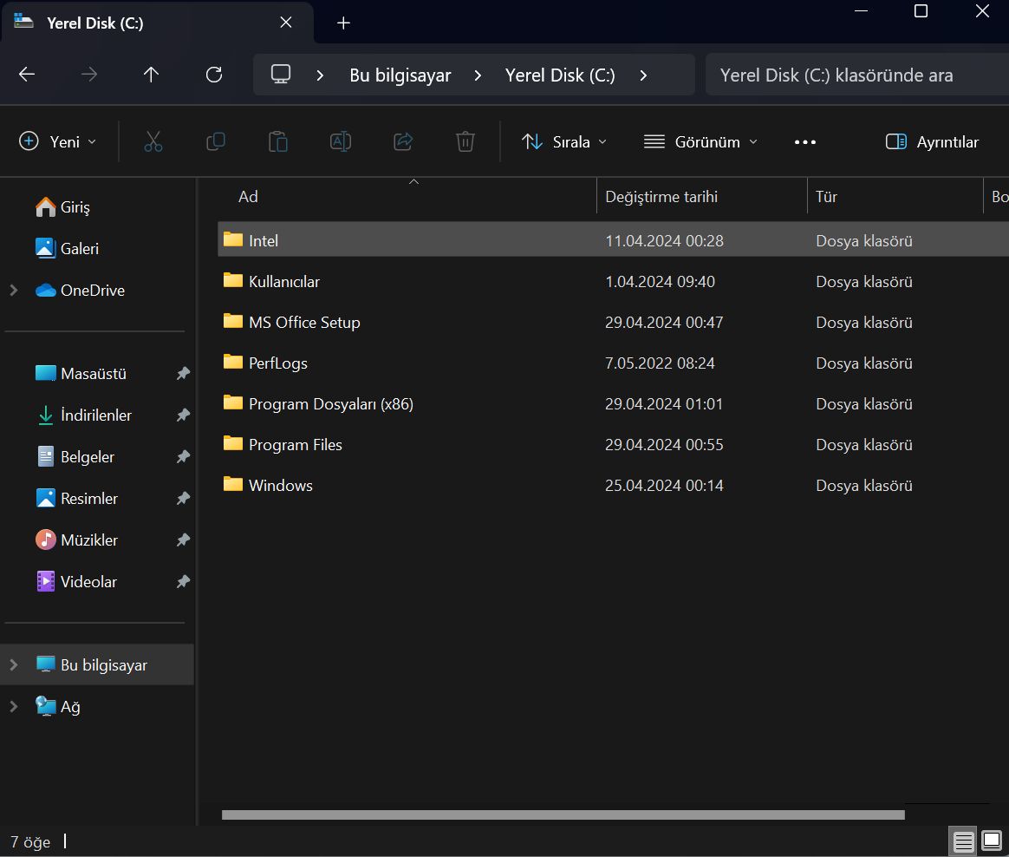
Task: Click the Share icon in toolbar
Action: (403, 141)
